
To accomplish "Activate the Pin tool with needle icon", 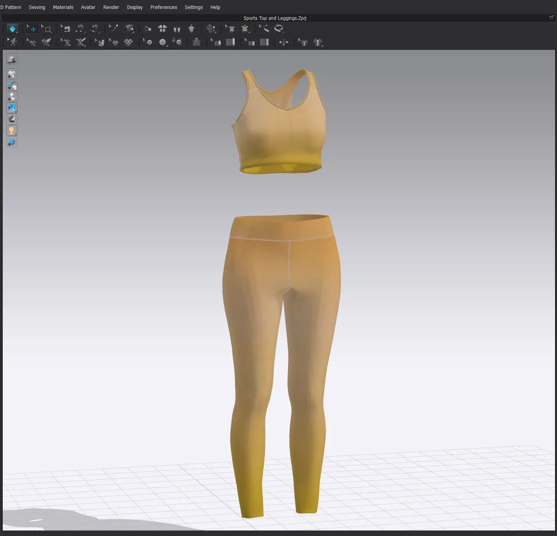I will tap(113, 28).
